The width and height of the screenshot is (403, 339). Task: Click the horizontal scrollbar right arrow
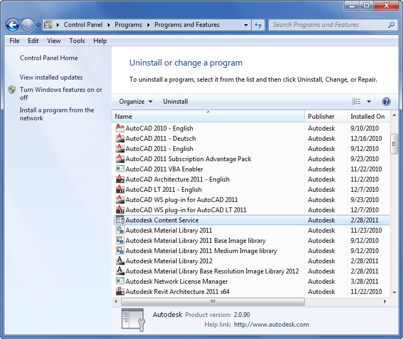click(385, 301)
